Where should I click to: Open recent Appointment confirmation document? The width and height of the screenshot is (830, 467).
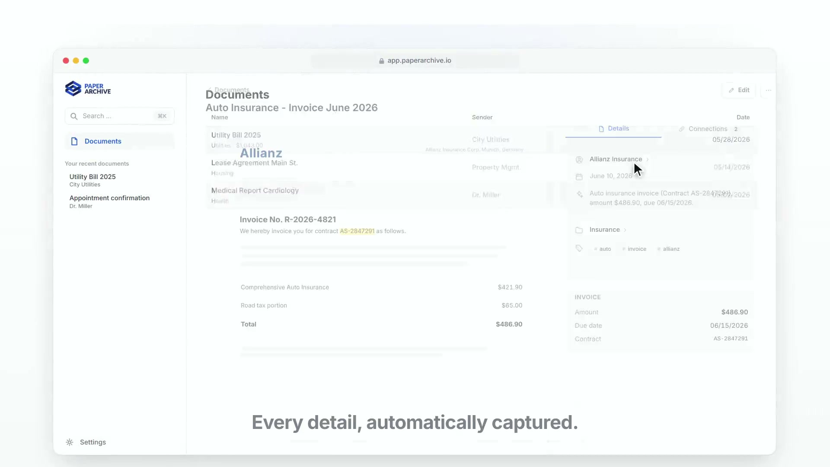click(x=109, y=202)
